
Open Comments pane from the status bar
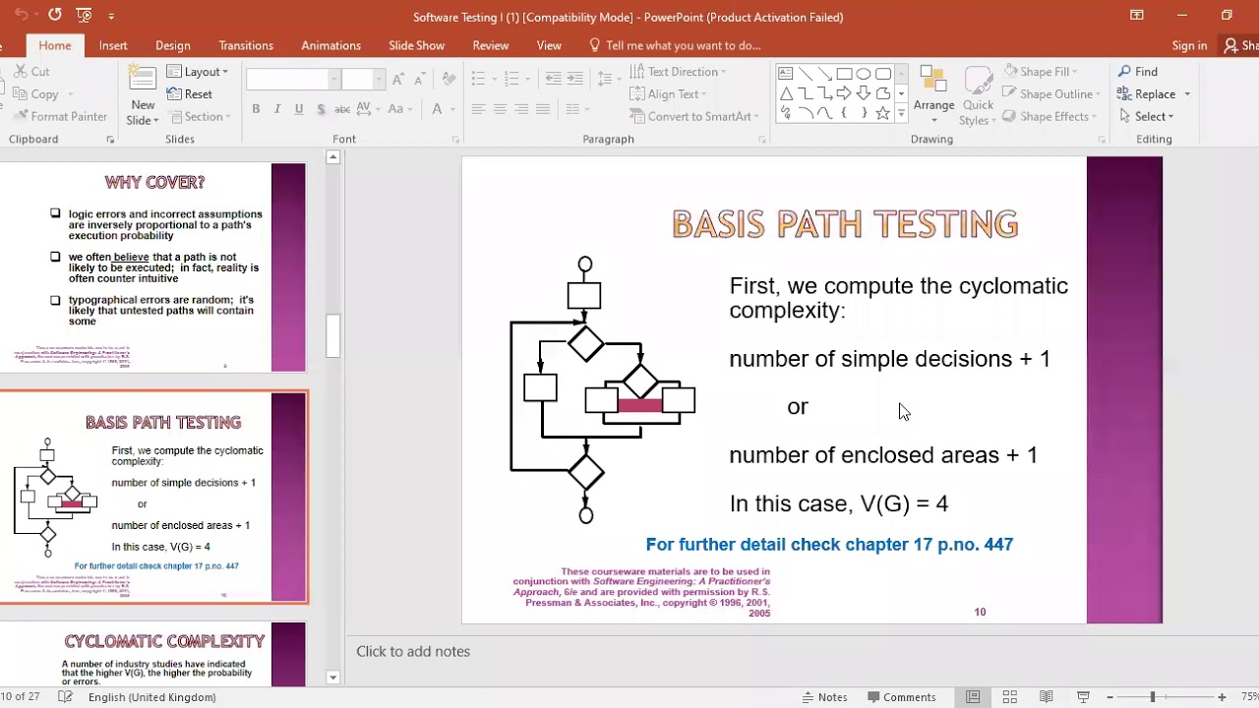click(x=902, y=697)
